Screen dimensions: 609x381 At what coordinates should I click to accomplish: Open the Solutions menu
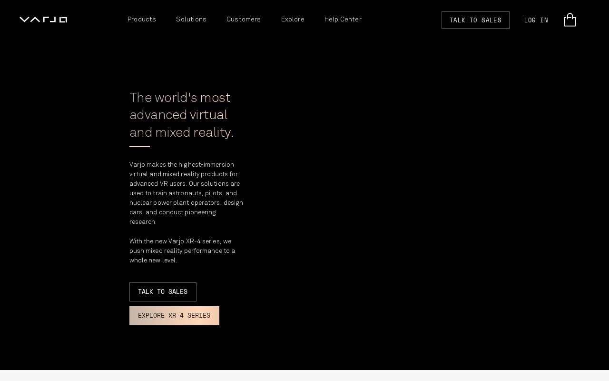(x=191, y=20)
